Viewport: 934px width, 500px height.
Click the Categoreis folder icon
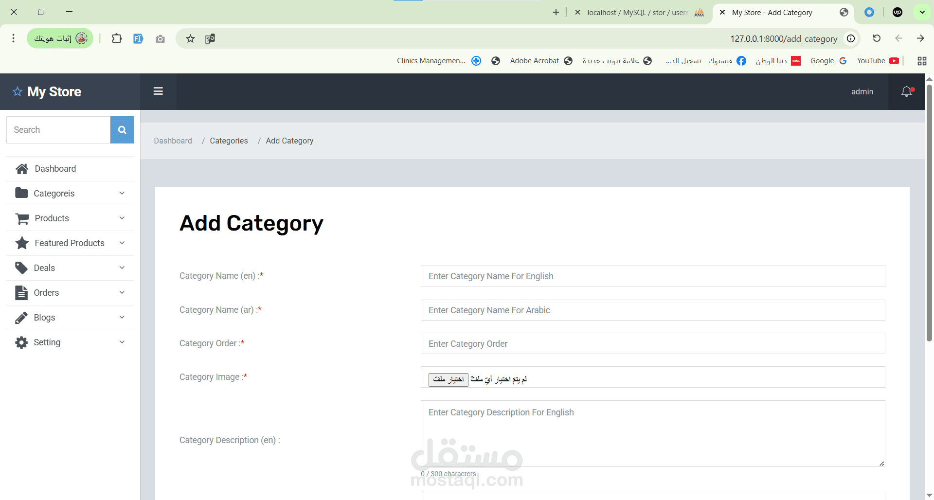(x=21, y=193)
